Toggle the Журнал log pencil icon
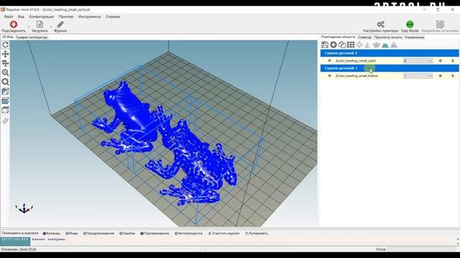The width and height of the screenshot is (460, 258). click(60, 24)
